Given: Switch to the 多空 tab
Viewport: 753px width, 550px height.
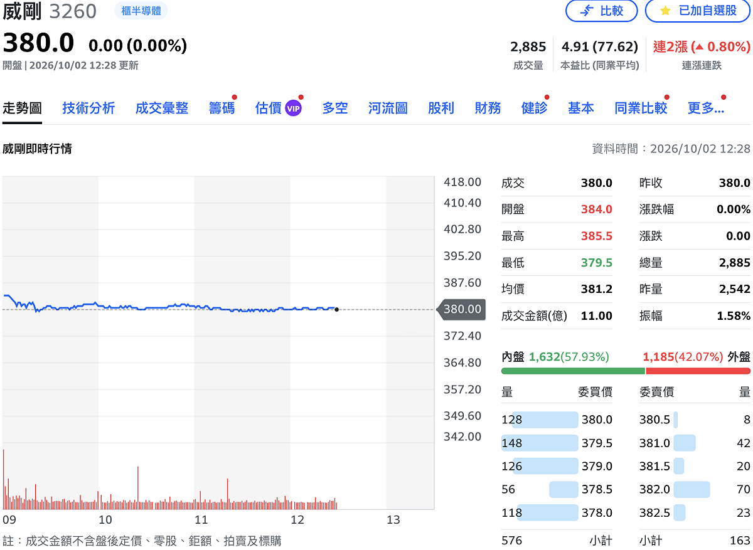Looking at the screenshot, I should tap(335, 108).
